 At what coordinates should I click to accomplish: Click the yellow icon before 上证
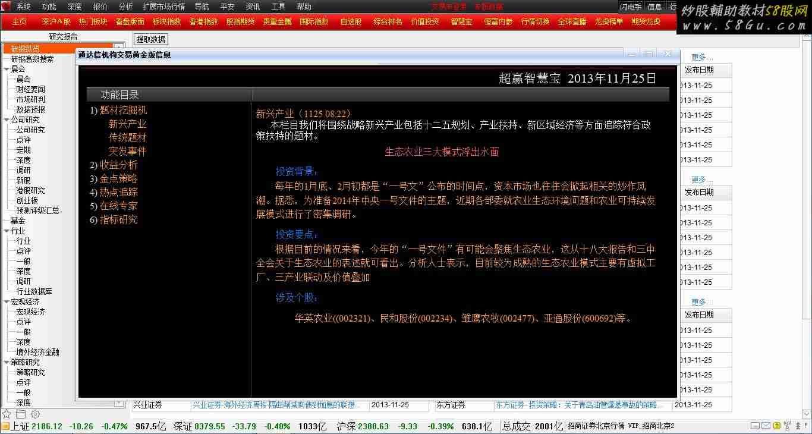pyautogui.click(x=5, y=426)
